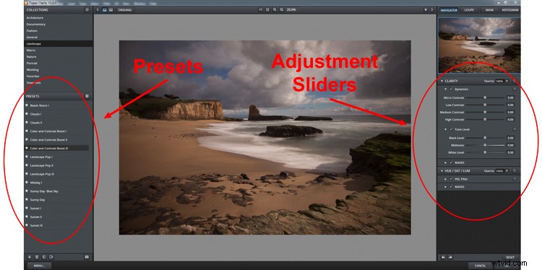
Task: Click the CANCEL button
Action: click(480, 266)
